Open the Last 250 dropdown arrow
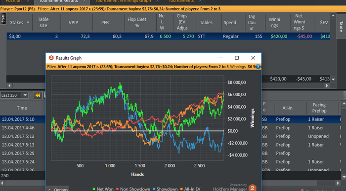The height and width of the screenshot is (191, 346). (x=25, y=95)
